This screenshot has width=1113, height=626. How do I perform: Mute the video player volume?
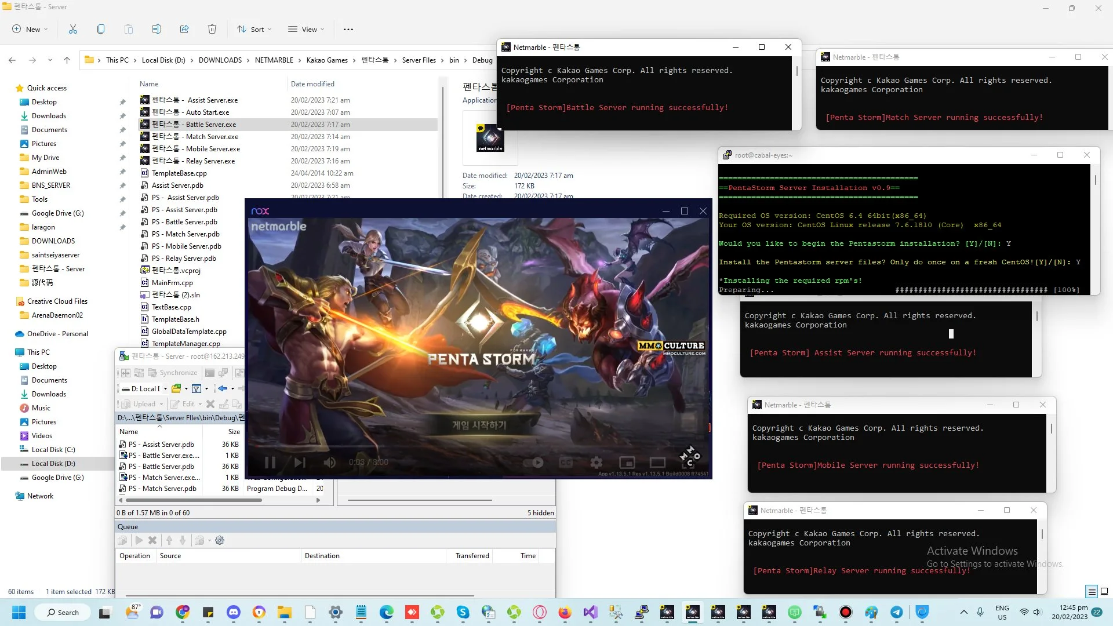click(330, 463)
